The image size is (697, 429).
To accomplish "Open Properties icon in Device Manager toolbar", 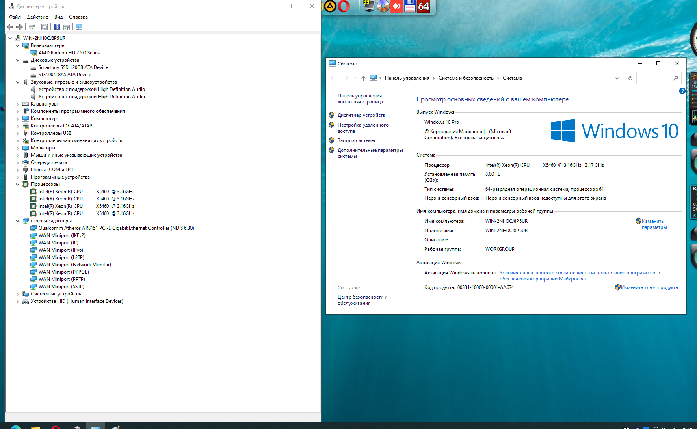I will pyautogui.click(x=45, y=27).
